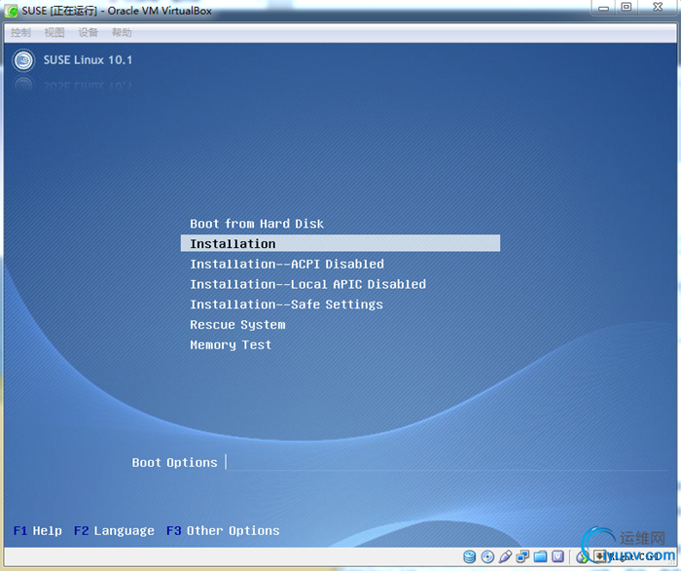The height and width of the screenshot is (571, 681).
Task: Click the hard disk activity status icon
Action: [x=469, y=556]
